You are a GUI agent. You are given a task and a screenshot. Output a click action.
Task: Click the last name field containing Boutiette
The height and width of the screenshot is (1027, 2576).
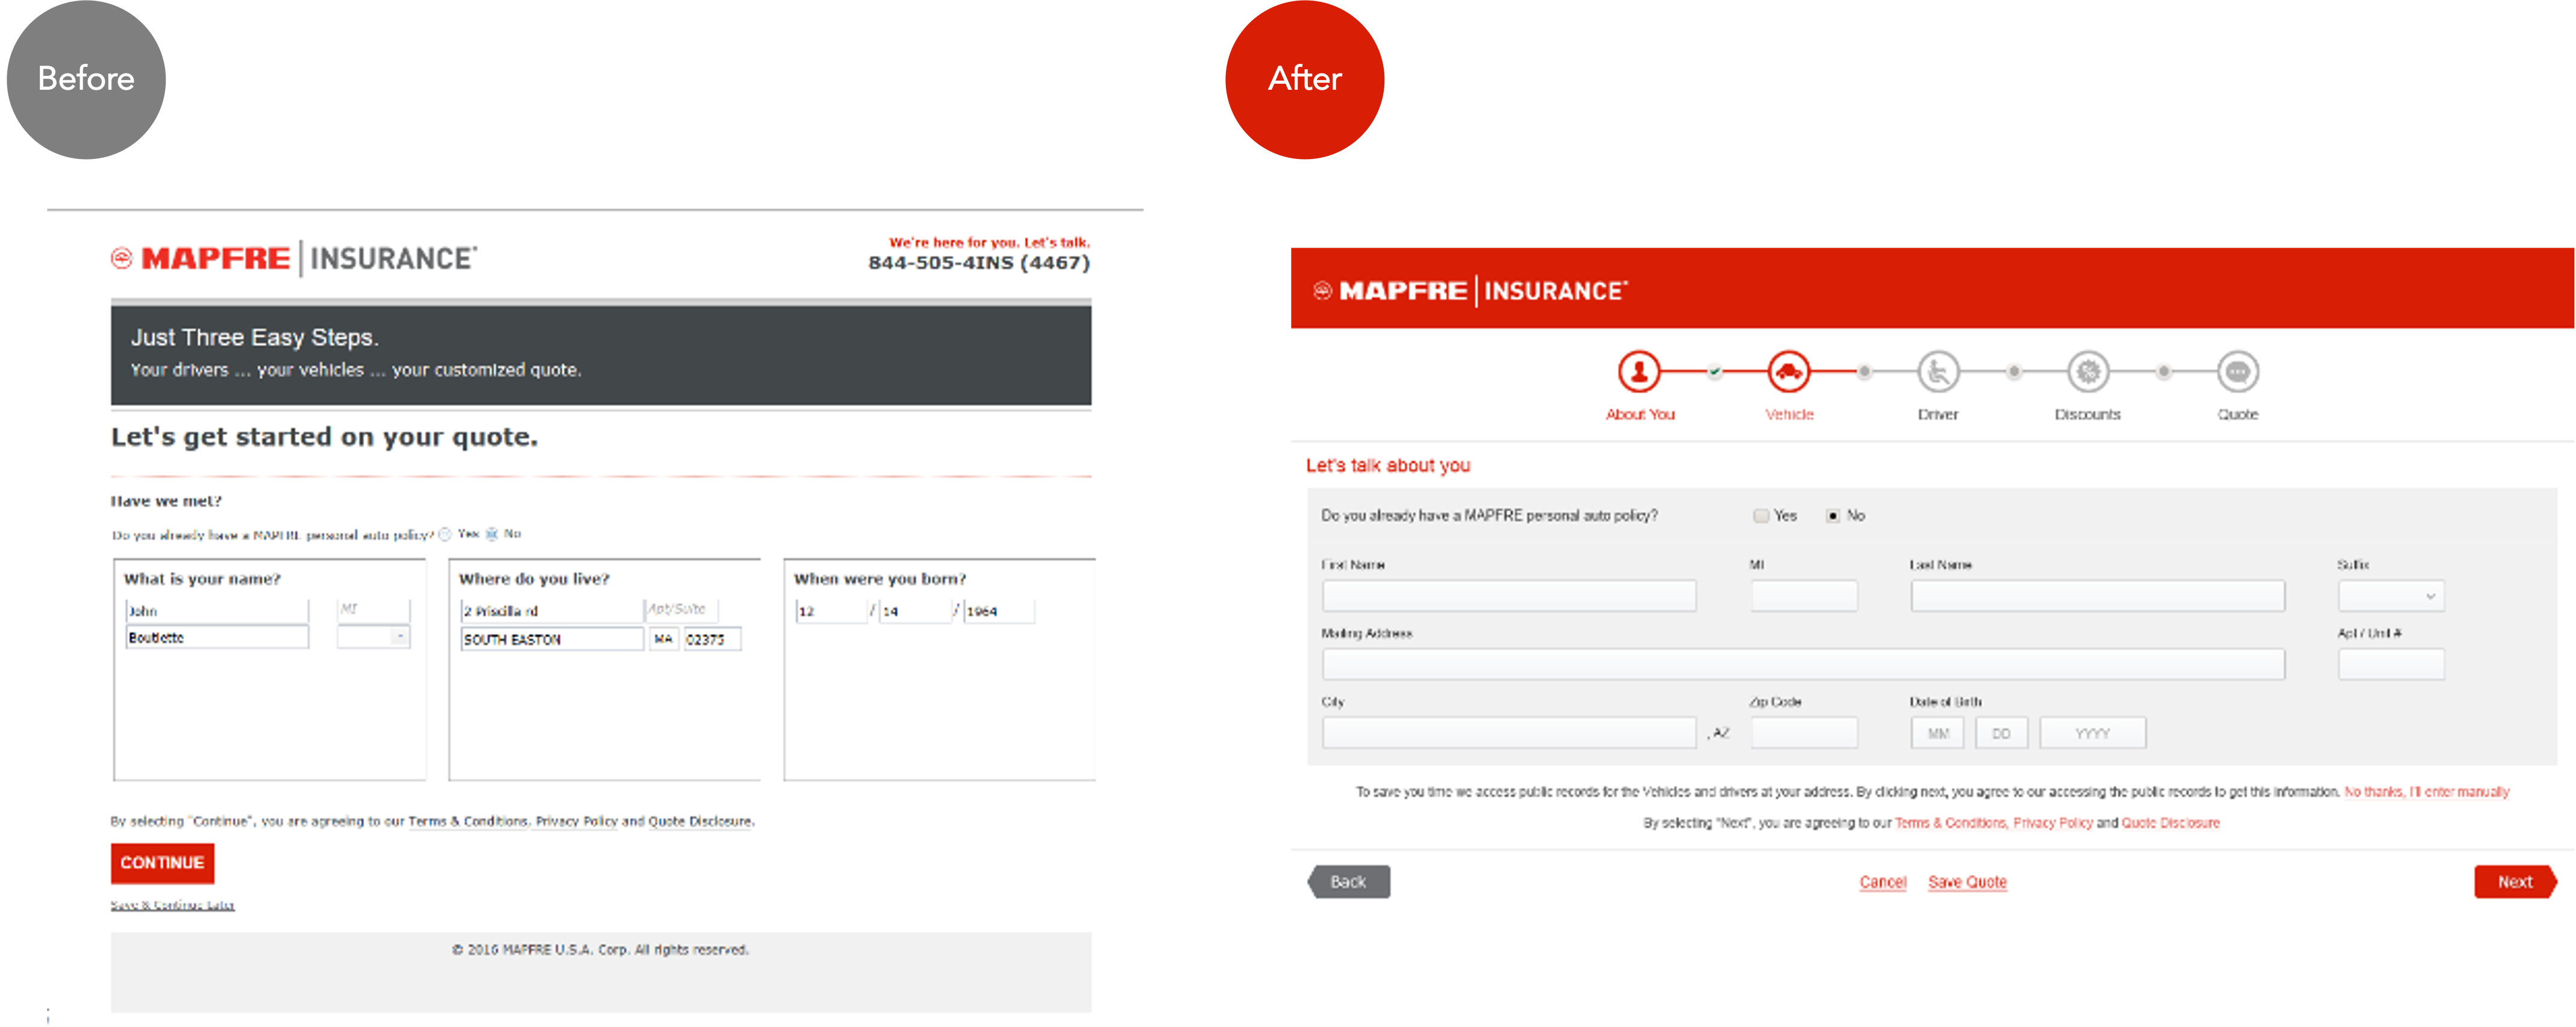tap(217, 637)
